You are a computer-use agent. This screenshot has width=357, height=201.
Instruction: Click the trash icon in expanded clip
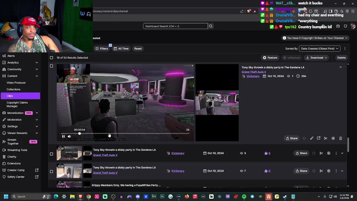341,138
